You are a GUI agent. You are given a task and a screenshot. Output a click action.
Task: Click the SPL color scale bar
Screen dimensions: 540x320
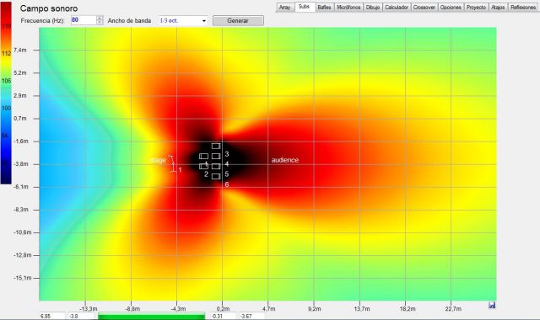coord(6,93)
